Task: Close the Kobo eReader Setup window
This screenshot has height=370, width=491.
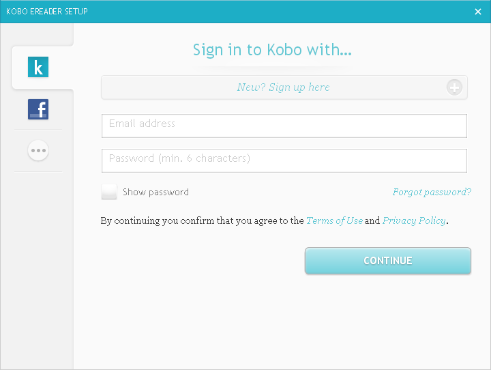Action: (x=478, y=12)
